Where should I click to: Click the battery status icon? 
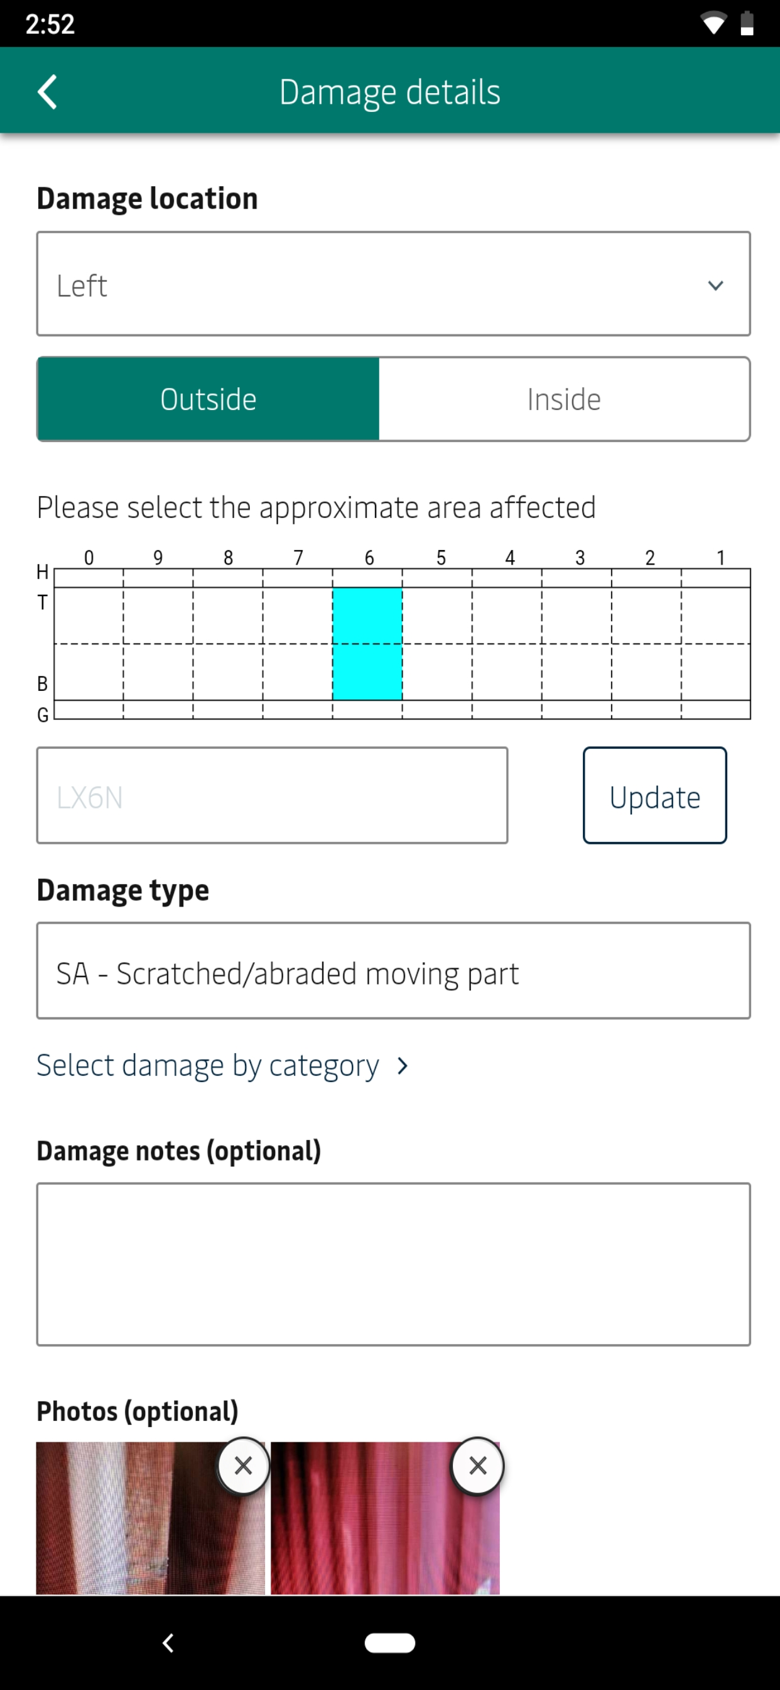747,24
